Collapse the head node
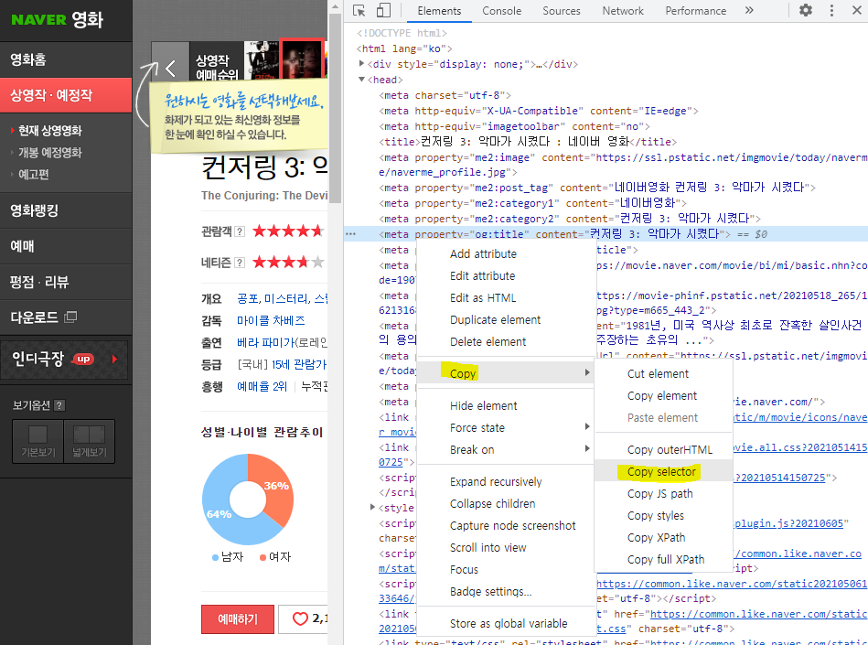The width and height of the screenshot is (868, 645). tap(361, 80)
